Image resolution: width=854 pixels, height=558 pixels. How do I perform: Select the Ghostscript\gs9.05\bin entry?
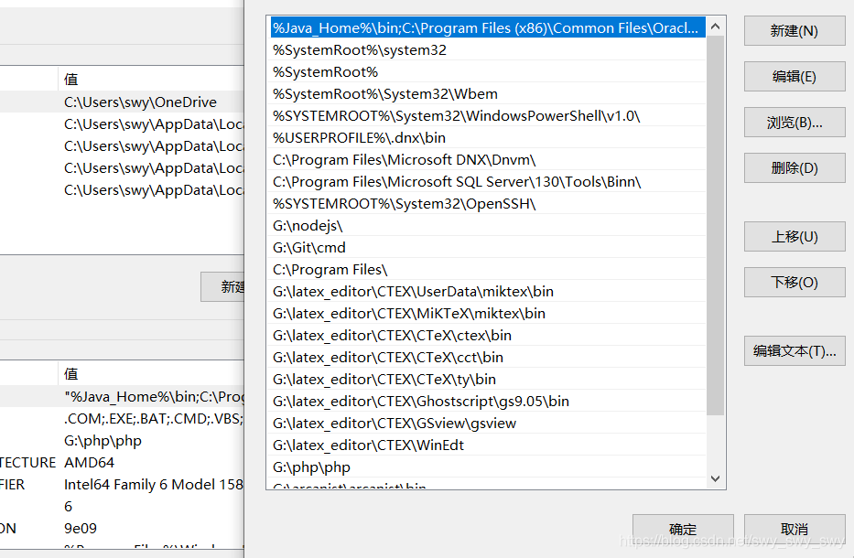tap(488, 402)
